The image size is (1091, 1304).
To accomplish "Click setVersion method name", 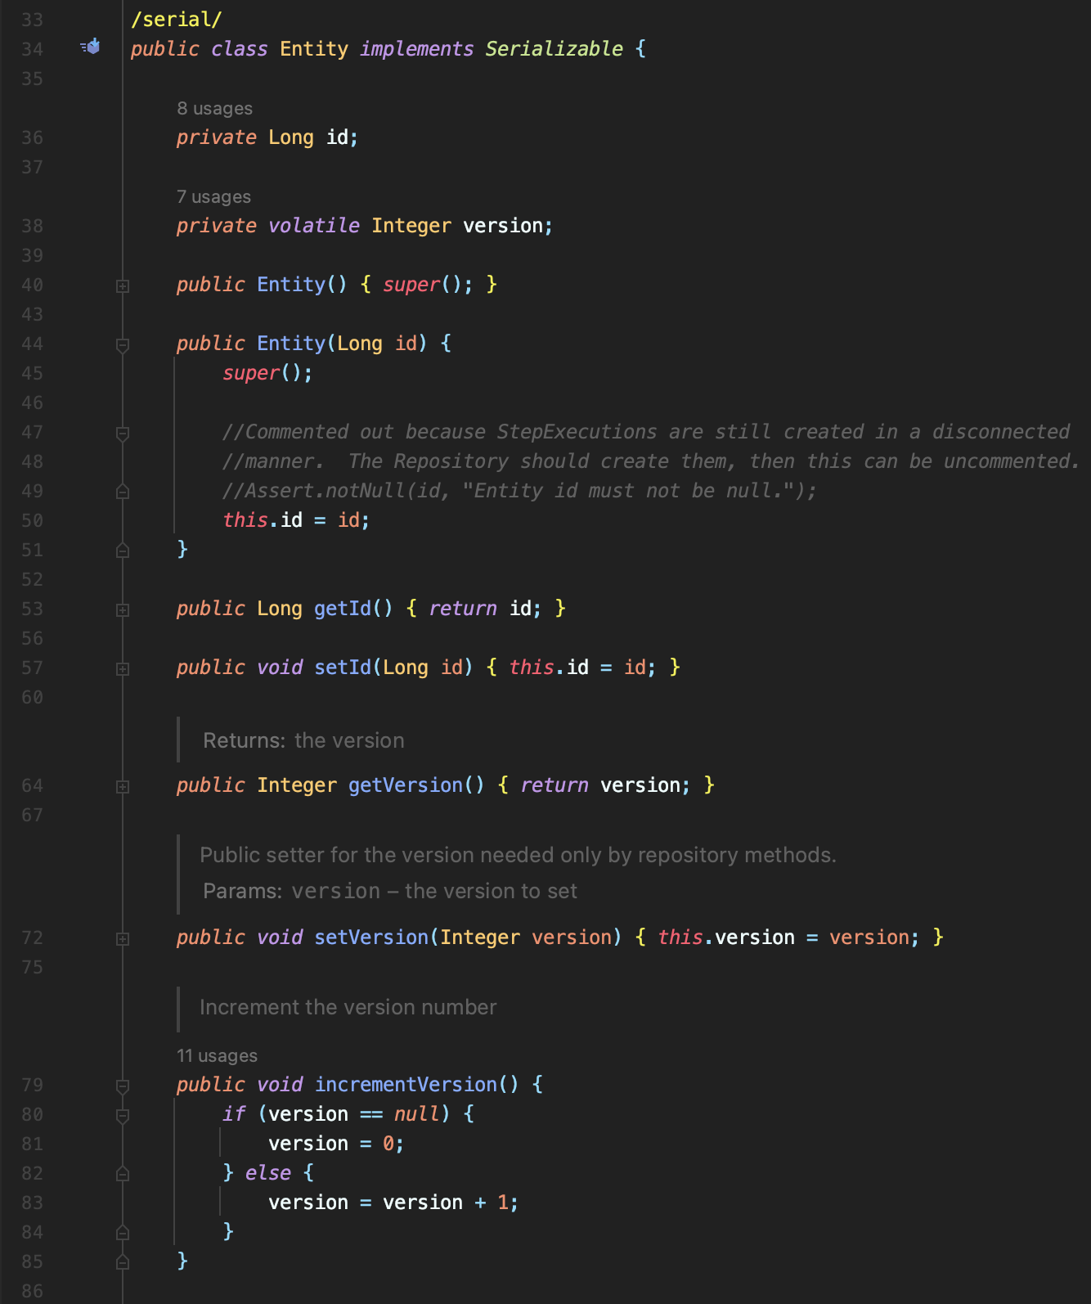I will (371, 938).
